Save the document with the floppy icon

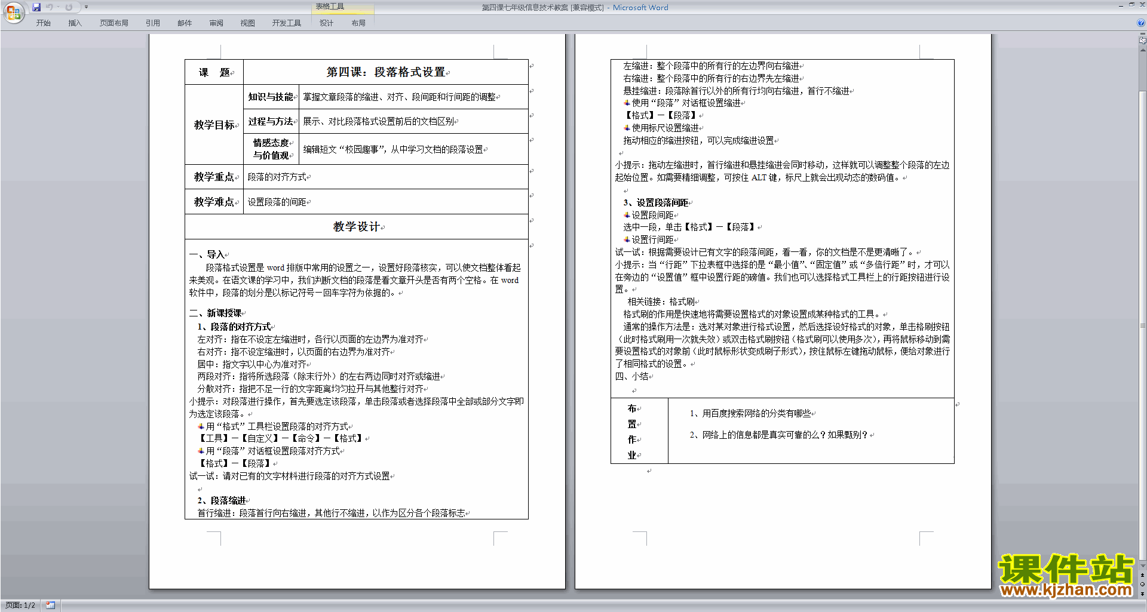36,7
